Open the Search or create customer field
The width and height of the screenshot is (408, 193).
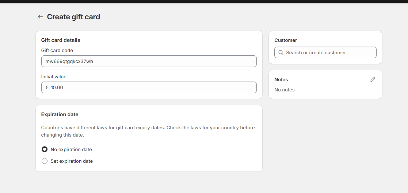(325, 52)
